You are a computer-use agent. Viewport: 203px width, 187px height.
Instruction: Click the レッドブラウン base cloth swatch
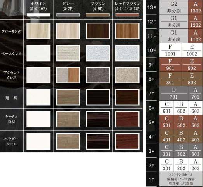pyautogui.click(x=128, y=53)
